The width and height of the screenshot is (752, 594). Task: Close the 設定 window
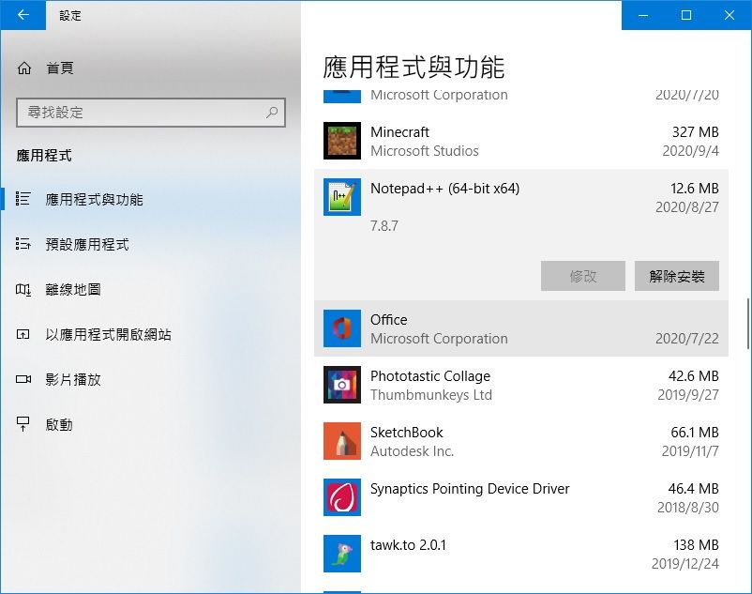(729, 15)
